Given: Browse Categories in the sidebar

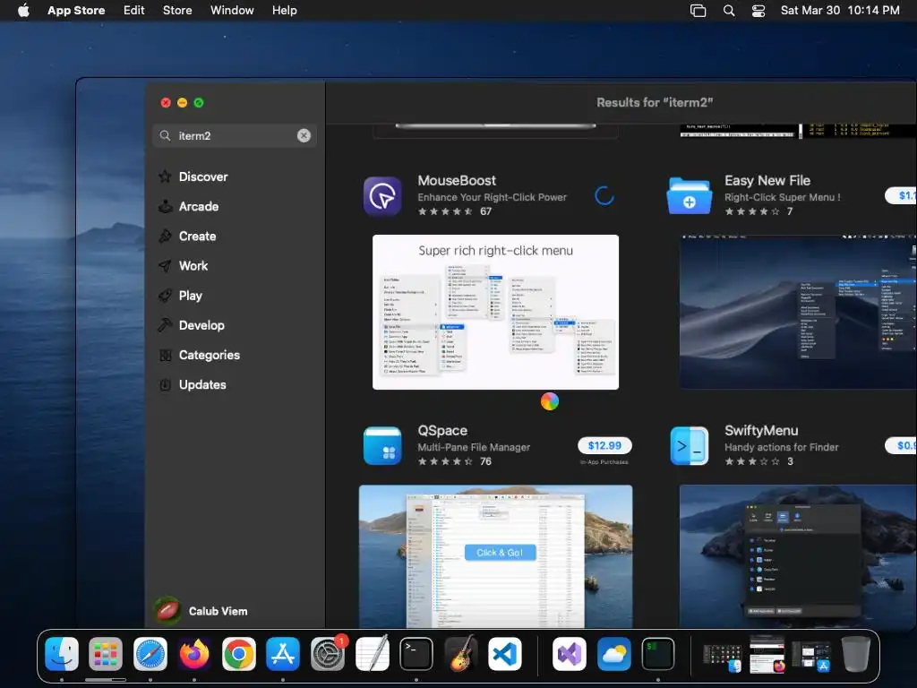Looking at the screenshot, I should click(x=199, y=355).
